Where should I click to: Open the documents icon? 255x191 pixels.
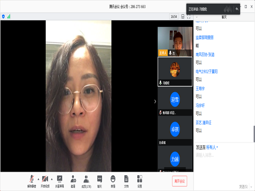coord(126,181)
